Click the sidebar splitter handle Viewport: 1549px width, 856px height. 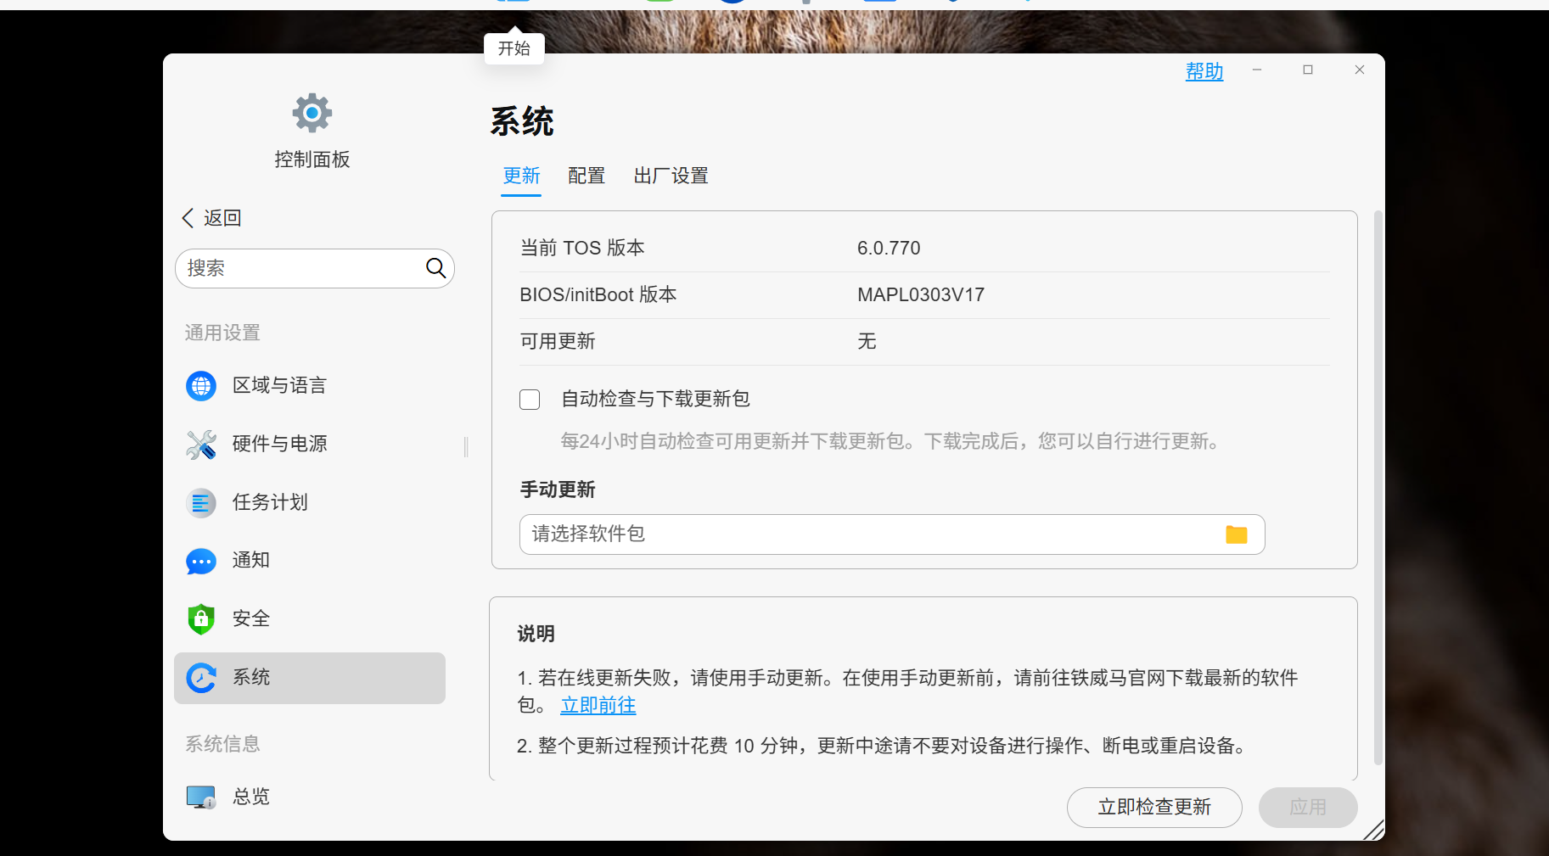466,447
